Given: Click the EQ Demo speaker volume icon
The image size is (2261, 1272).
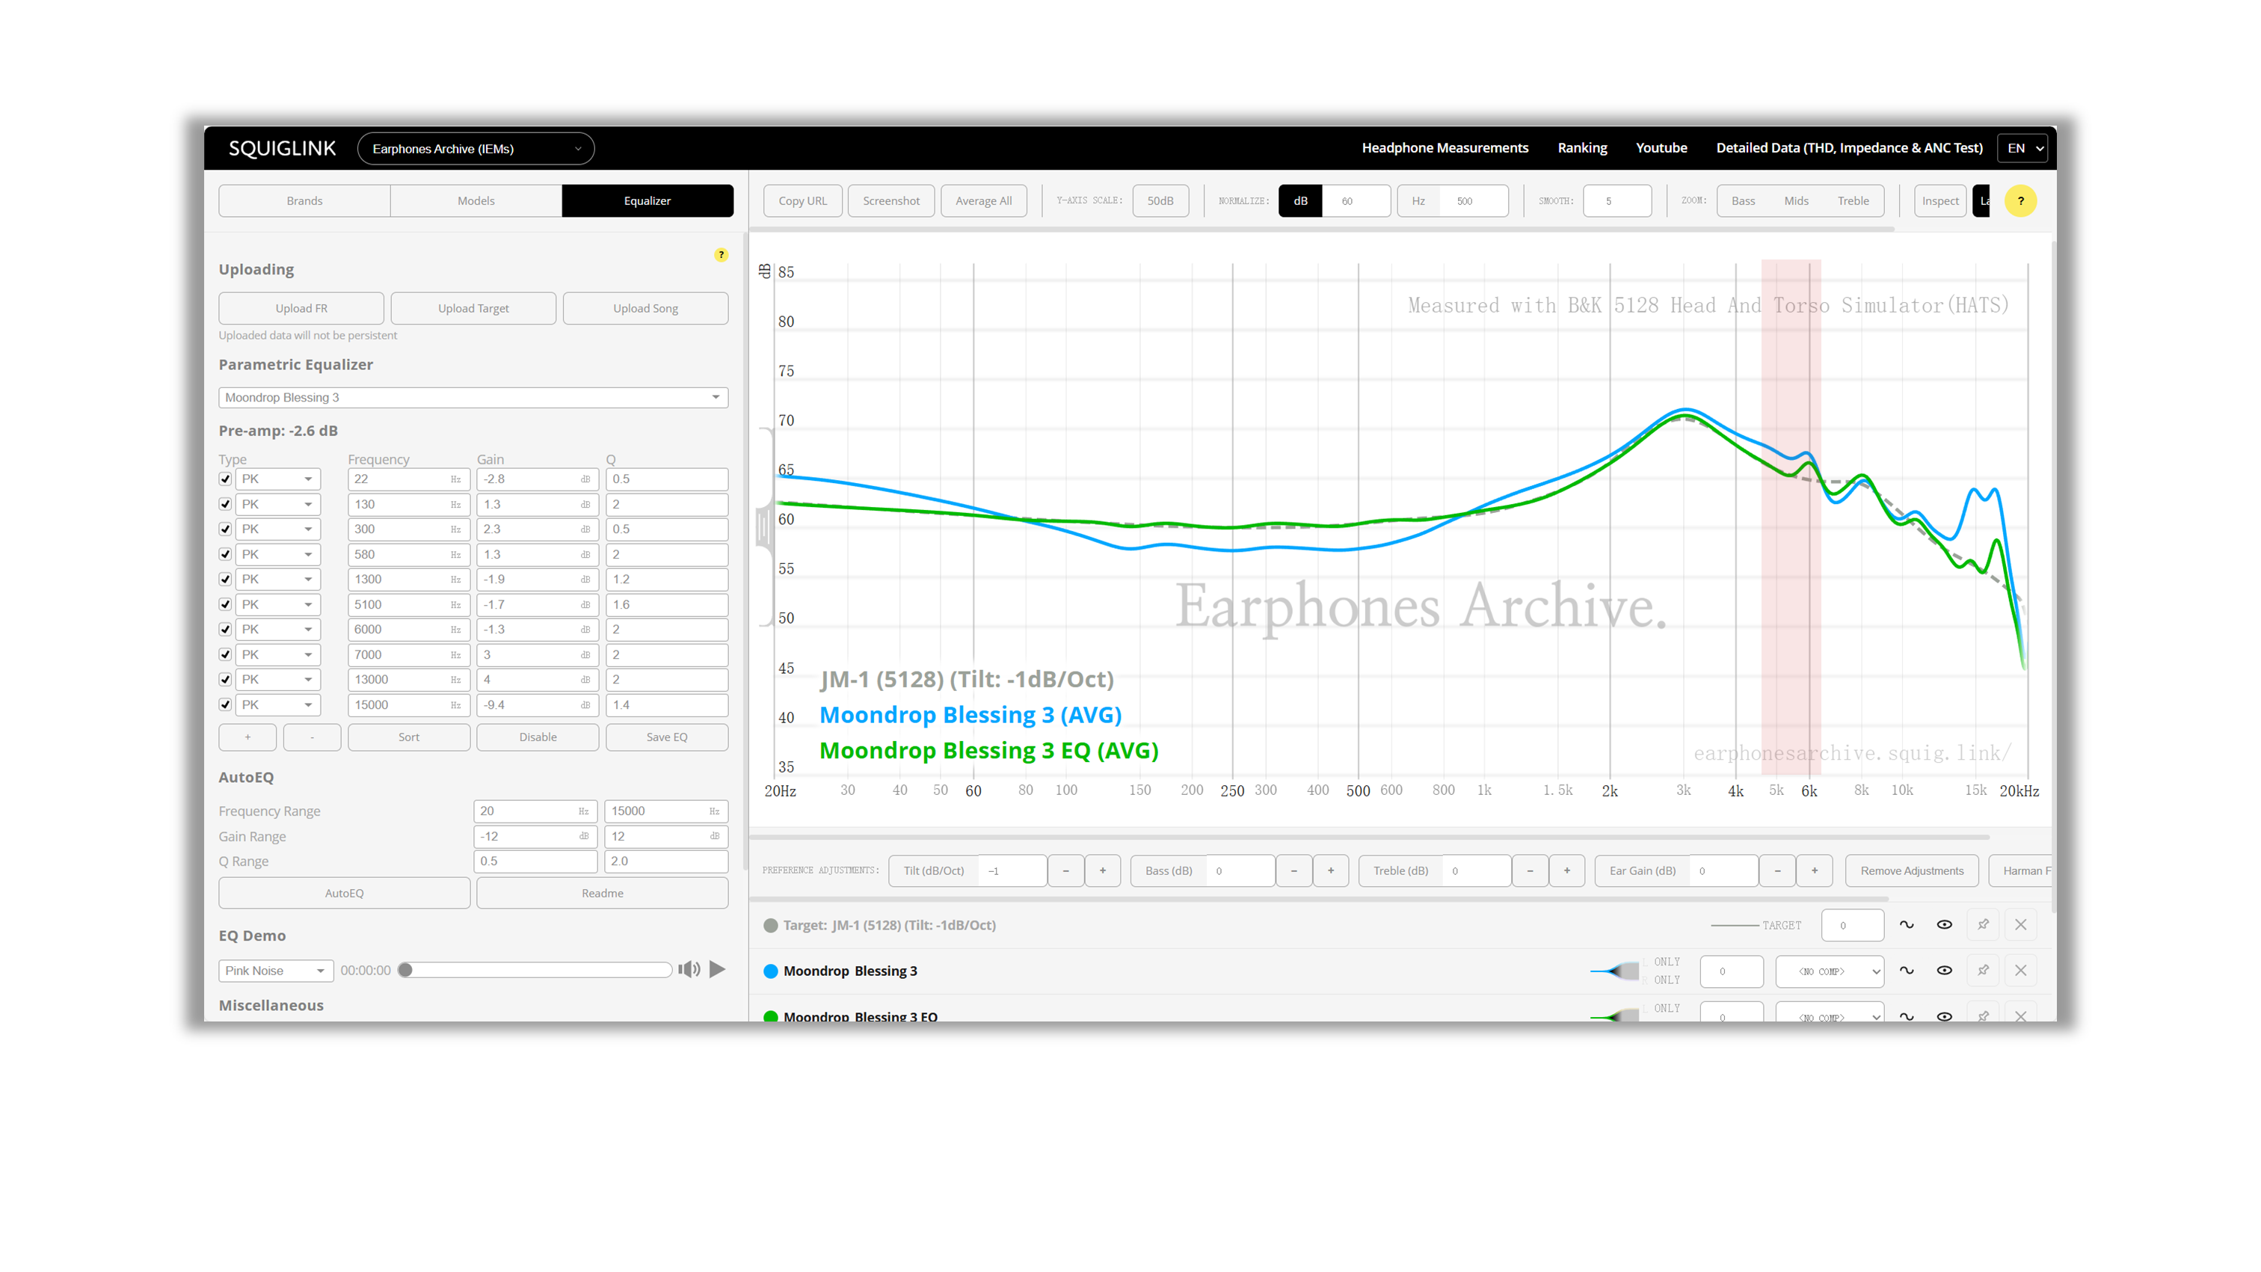Looking at the screenshot, I should click(689, 969).
